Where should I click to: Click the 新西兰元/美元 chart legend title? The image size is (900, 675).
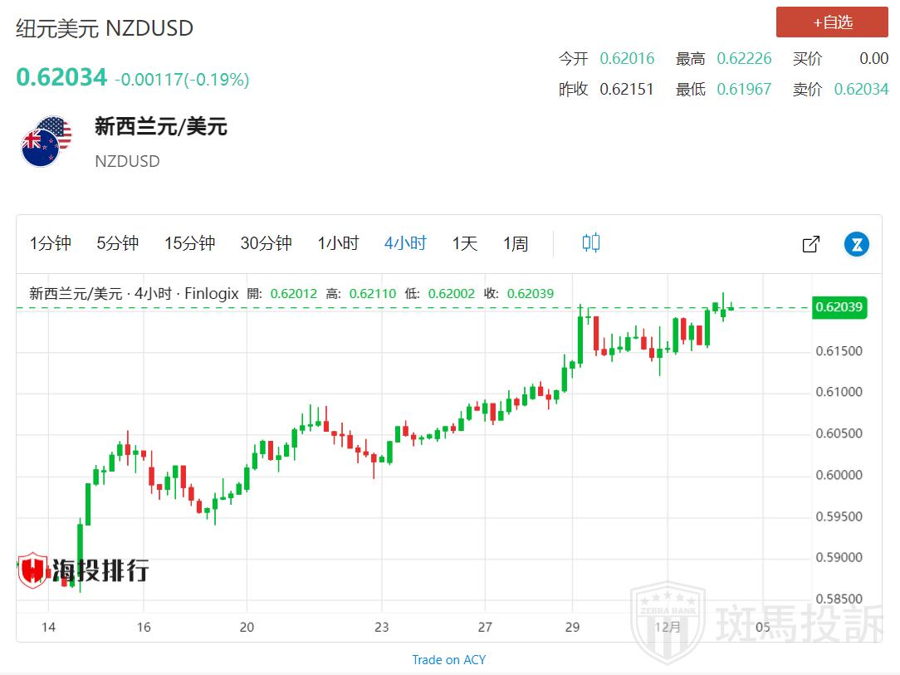[x=76, y=293]
